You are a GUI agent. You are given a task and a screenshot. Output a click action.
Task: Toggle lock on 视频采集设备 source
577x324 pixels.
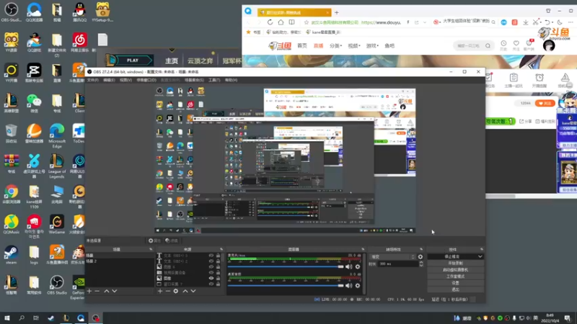218,273
